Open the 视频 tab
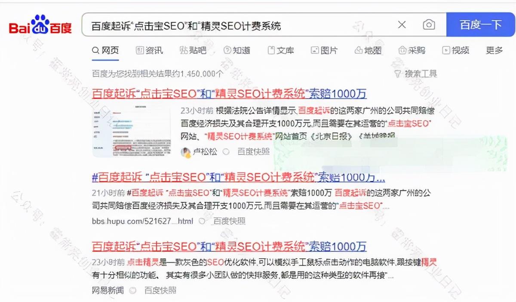The width and height of the screenshot is (516, 302). point(456,50)
